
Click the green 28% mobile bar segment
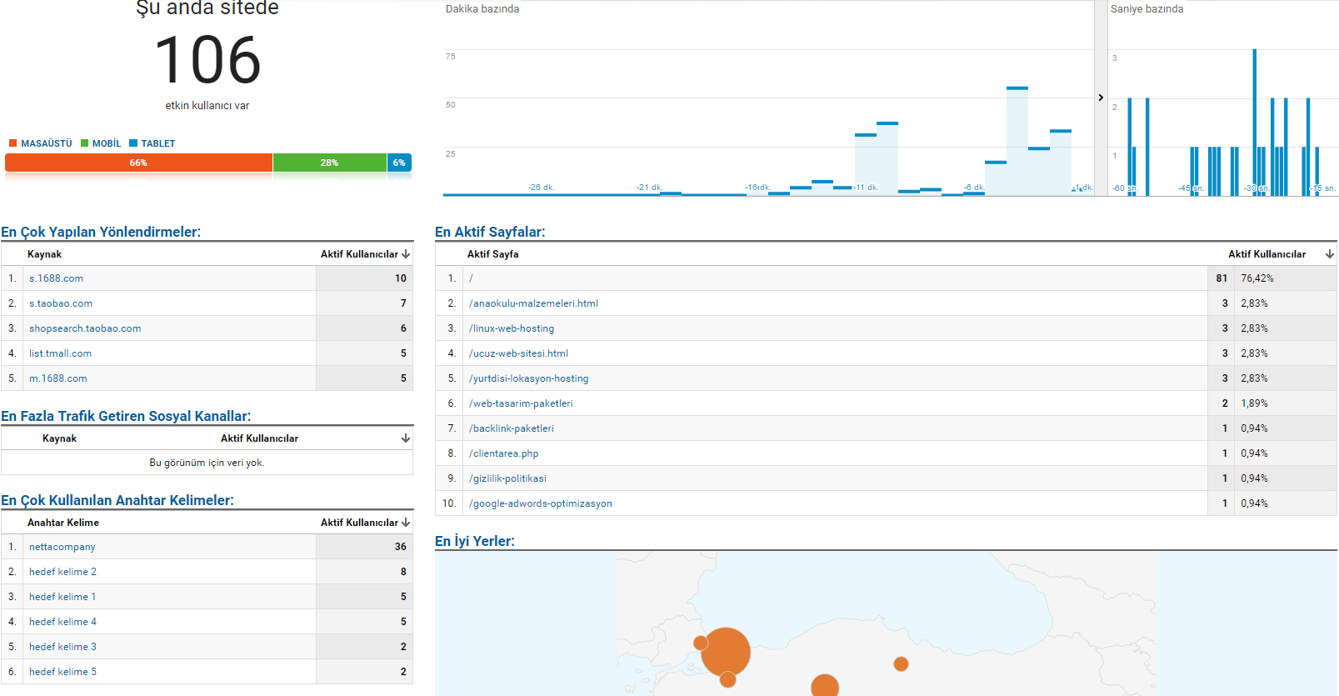tap(330, 163)
